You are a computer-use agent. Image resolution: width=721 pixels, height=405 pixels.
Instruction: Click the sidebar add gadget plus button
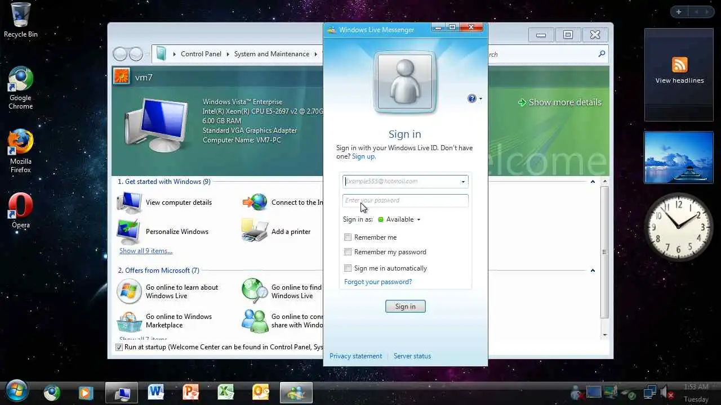click(679, 12)
